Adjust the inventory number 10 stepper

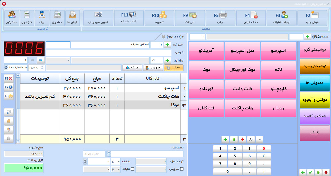[x=101, y=14]
